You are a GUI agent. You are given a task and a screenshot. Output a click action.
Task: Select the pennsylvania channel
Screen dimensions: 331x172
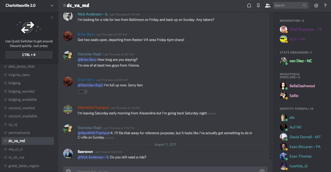click(x=19, y=133)
